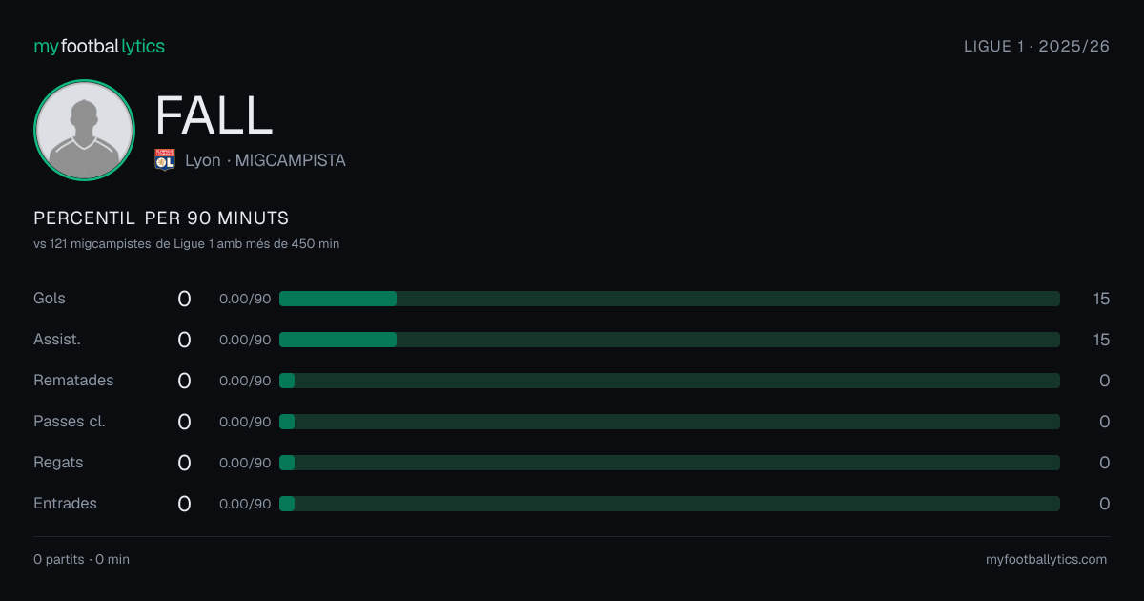Click the Passes cl. percentile bar
This screenshot has height=601, width=1144.
pos(669,422)
